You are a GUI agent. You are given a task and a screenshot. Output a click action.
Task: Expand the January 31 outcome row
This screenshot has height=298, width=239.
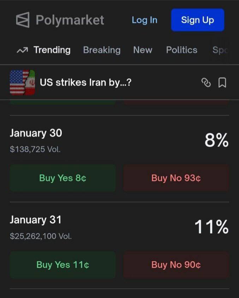coord(35,220)
